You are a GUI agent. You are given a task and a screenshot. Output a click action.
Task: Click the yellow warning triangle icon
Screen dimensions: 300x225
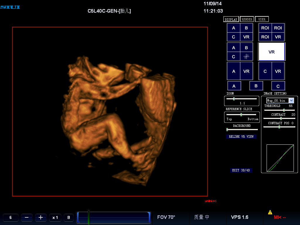click(270, 212)
